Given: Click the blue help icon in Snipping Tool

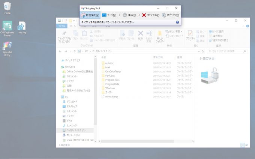Looking at the screenshot, I should click(x=177, y=22).
